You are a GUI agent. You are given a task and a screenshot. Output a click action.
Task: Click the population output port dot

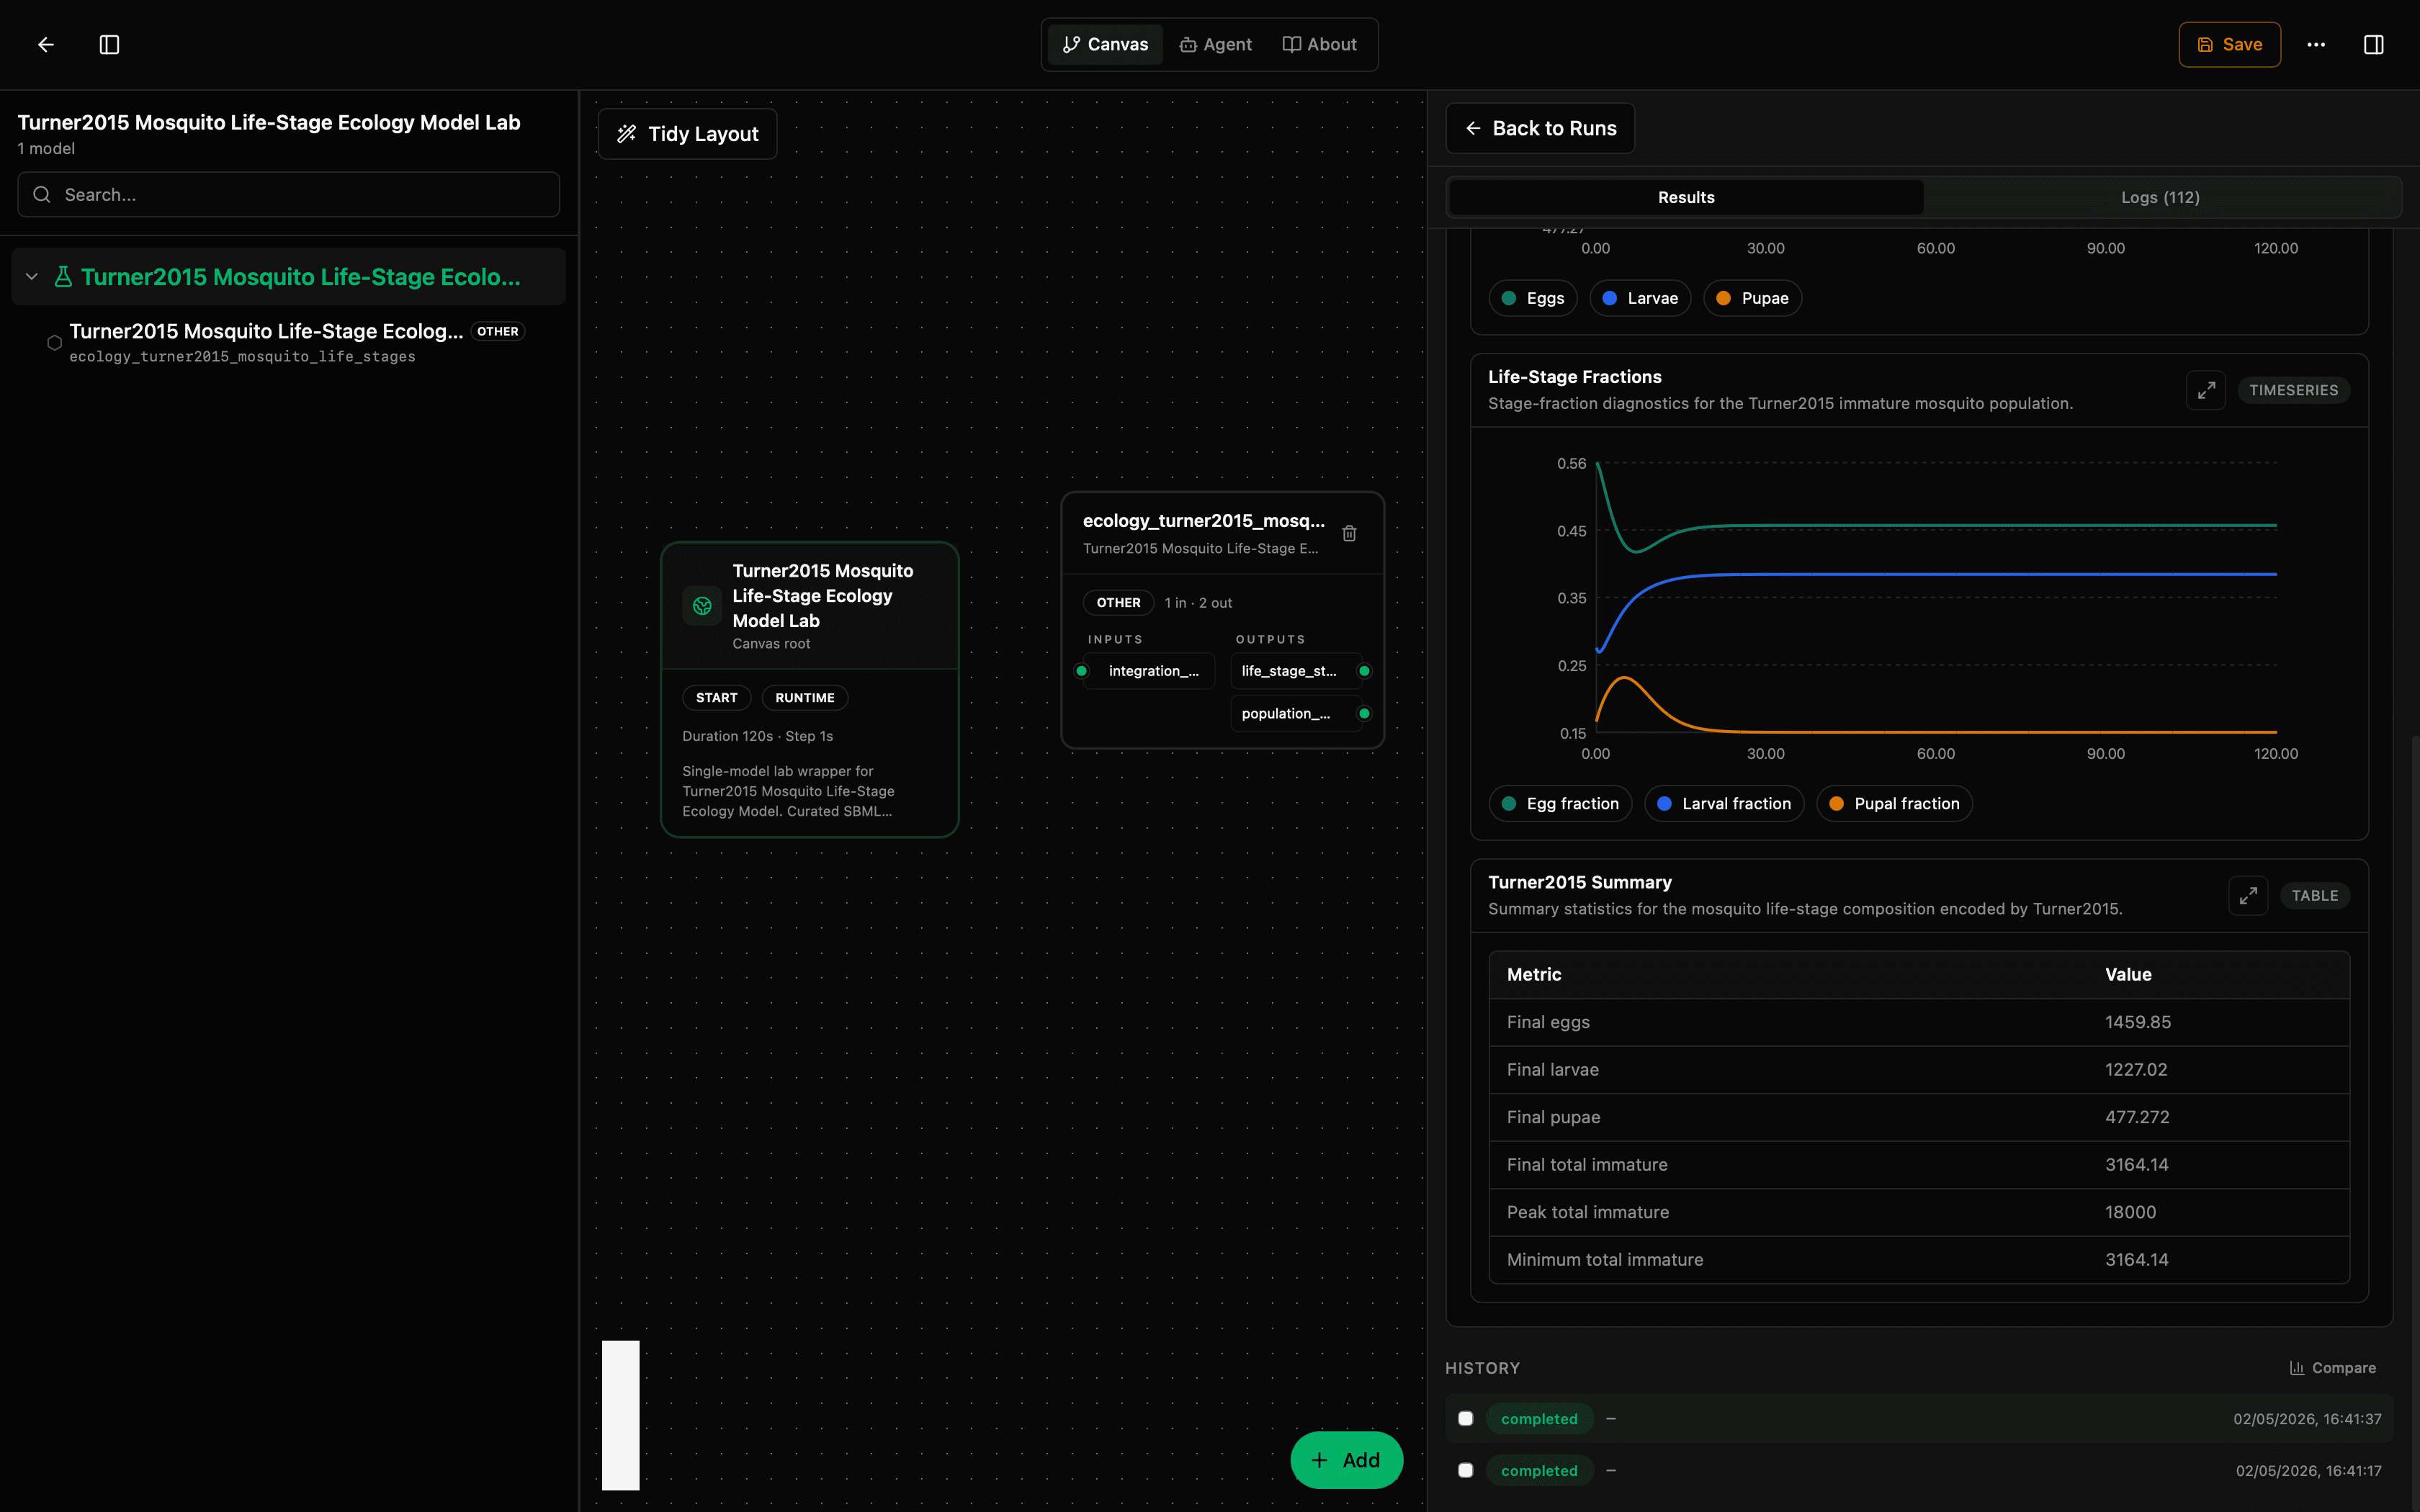pyautogui.click(x=1364, y=713)
